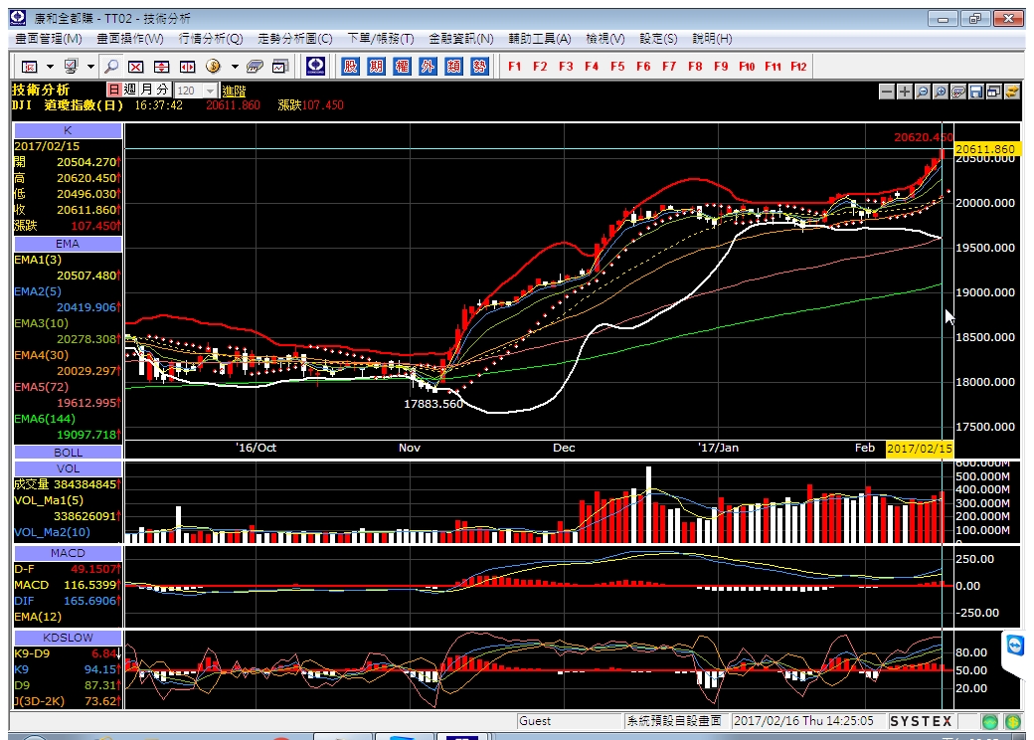Viewport: 1034px width, 740px height.
Task: Click the blue 期 futures button
Action: click(376, 66)
